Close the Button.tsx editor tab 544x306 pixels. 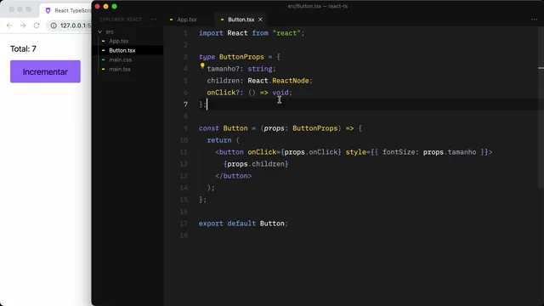(x=260, y=20)
